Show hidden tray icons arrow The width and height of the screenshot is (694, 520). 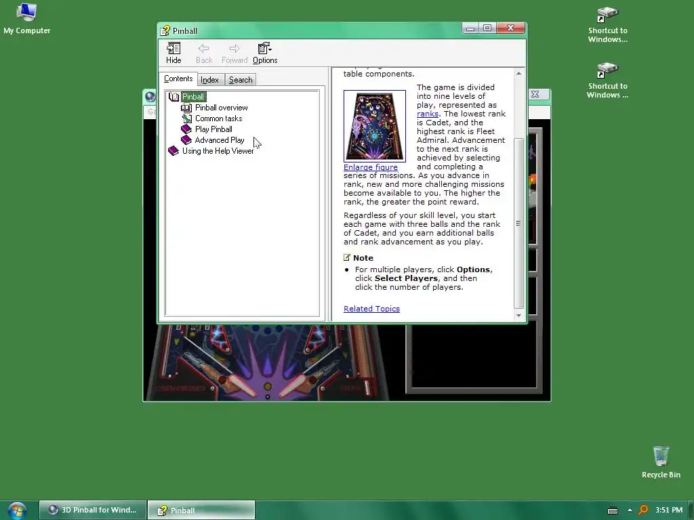(x=630, y=511)
